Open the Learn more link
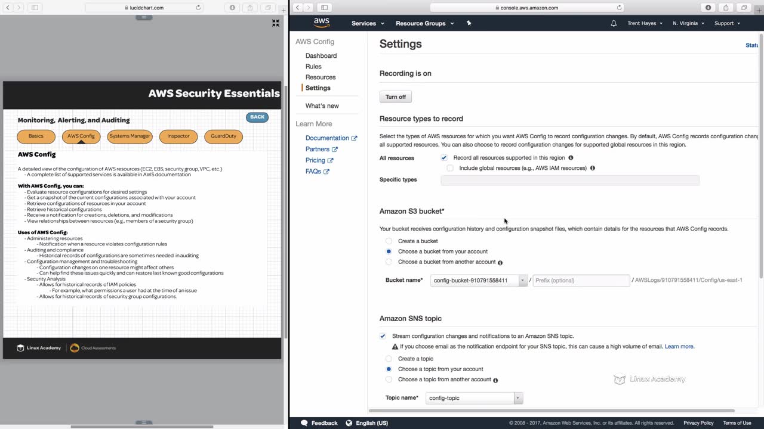This screenshot has height=429, width=764. tap(679, 347)
